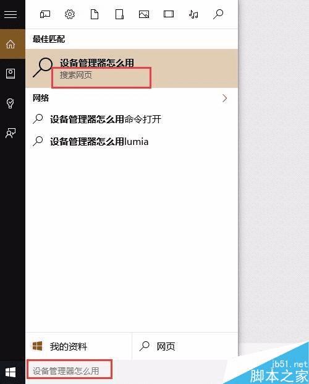The width and height of the screenshot is (309, 384).
Task: Filter results by Documents icon
Action: [95, 14]
